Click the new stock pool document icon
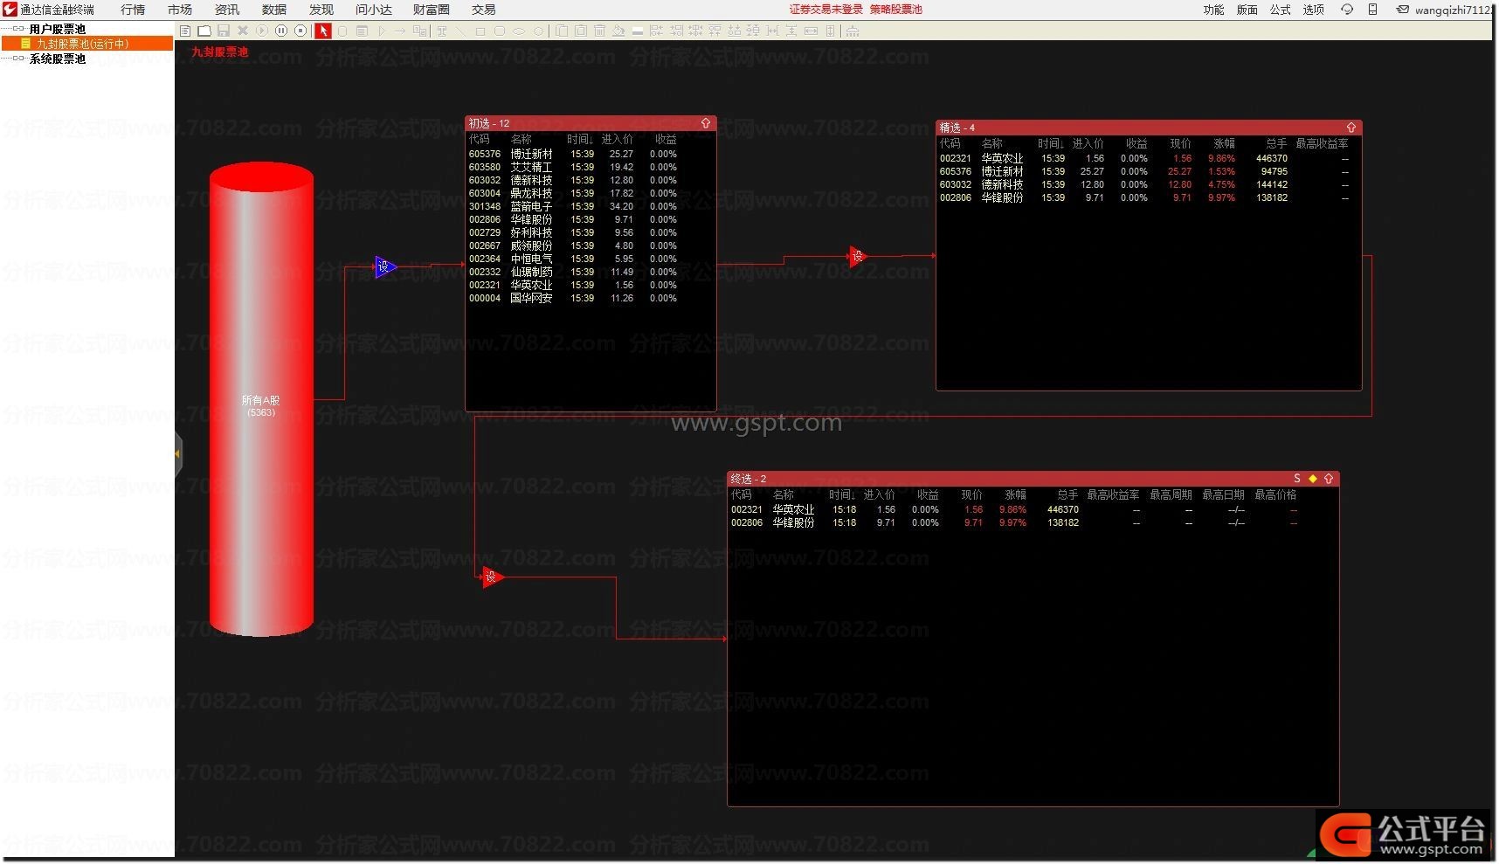Viewport: 1499px width, 864px height. click(185, 31)
